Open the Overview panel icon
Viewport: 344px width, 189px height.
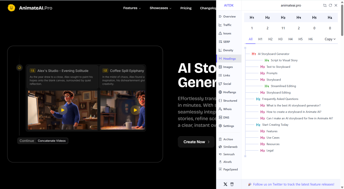click(220, 17)
